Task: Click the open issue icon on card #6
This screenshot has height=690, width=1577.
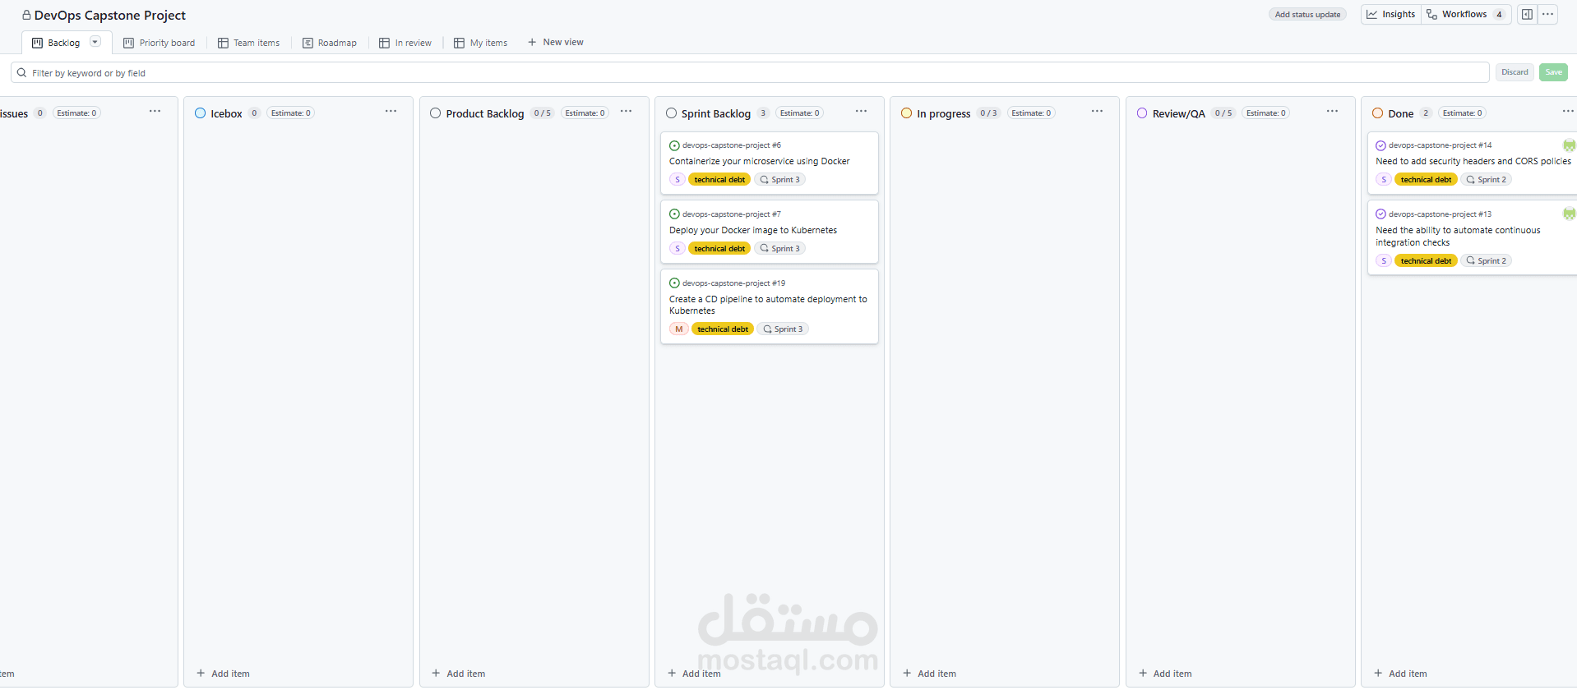Action: click(x=674, y=145)
